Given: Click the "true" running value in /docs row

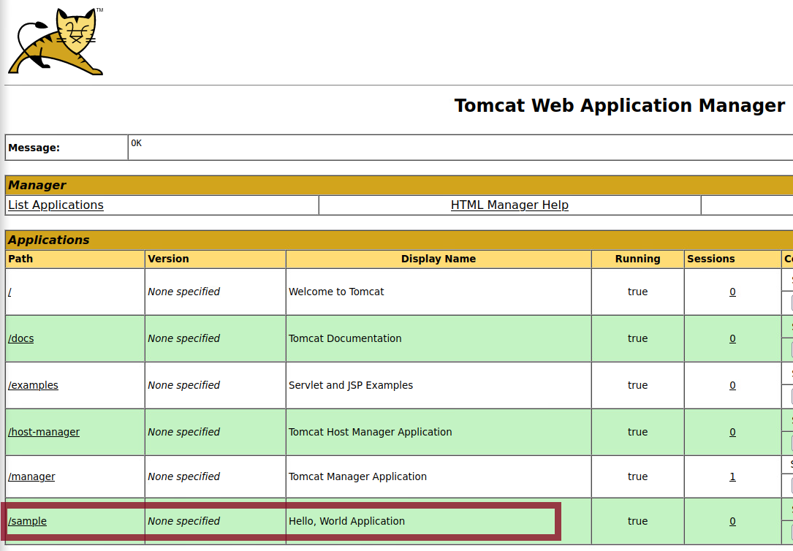Looking at the screenshot, I should [637, 338].
